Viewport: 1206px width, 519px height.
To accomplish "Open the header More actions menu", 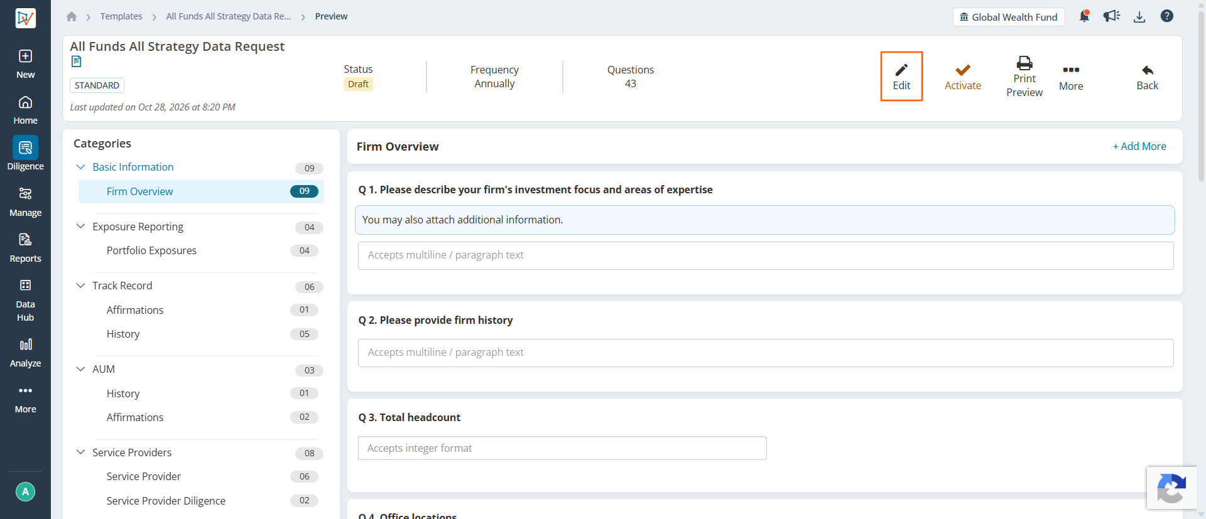I will 1071,78.
